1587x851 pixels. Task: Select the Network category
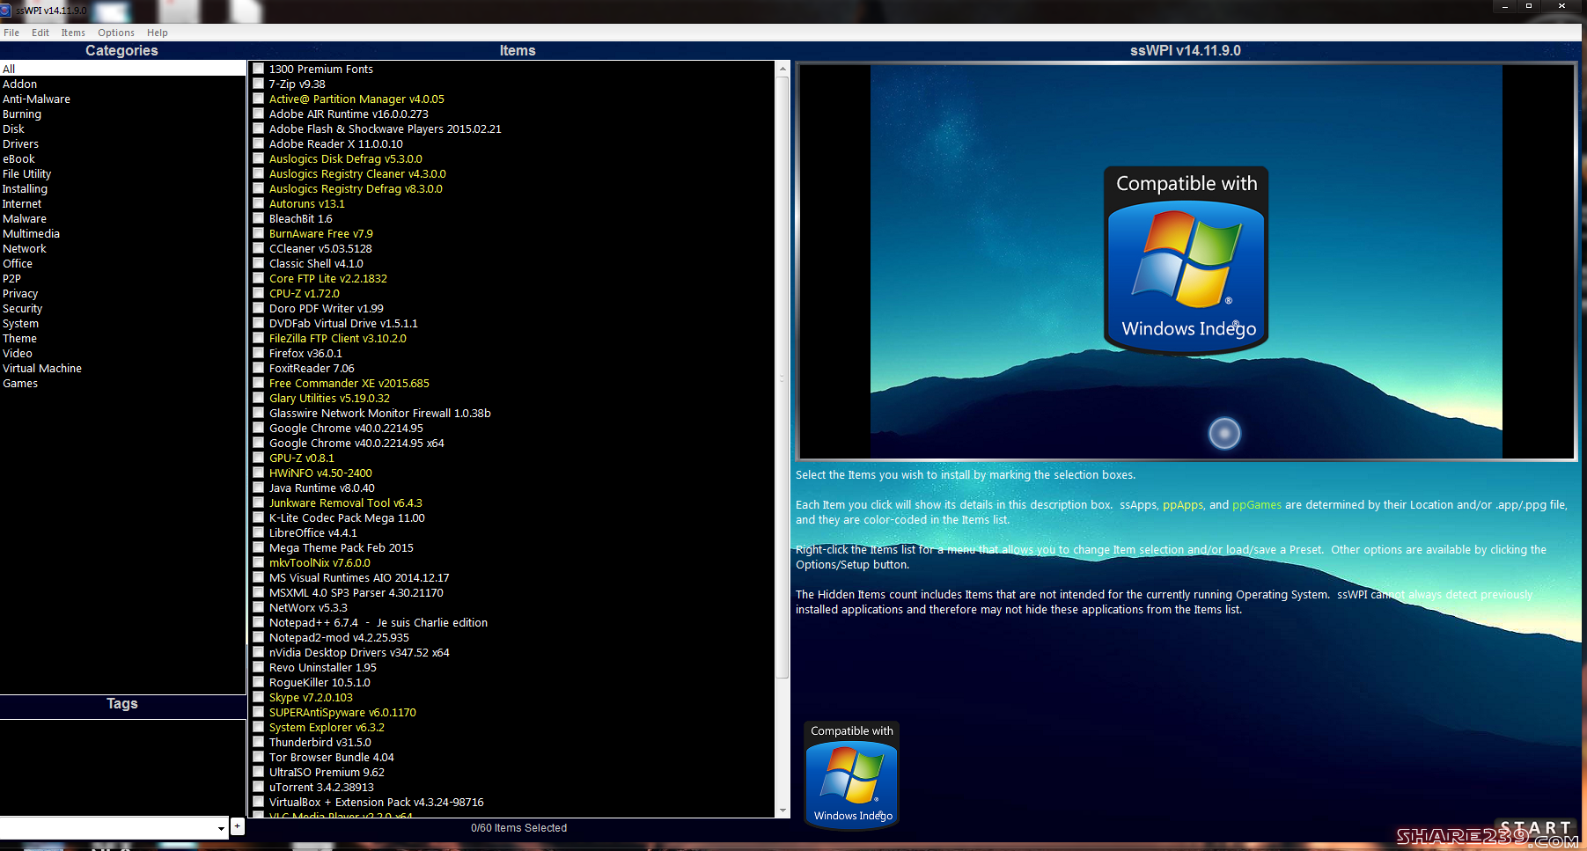coord(25,248)
